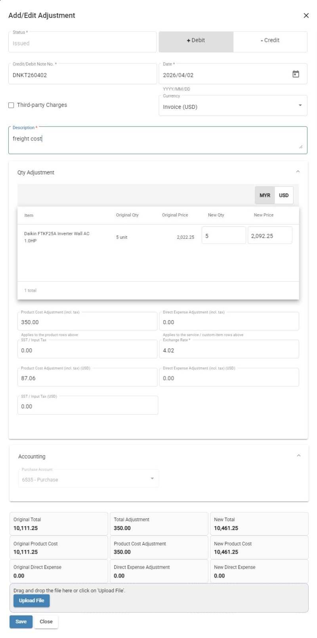Click the Exchange Rate field

point(229,349)
